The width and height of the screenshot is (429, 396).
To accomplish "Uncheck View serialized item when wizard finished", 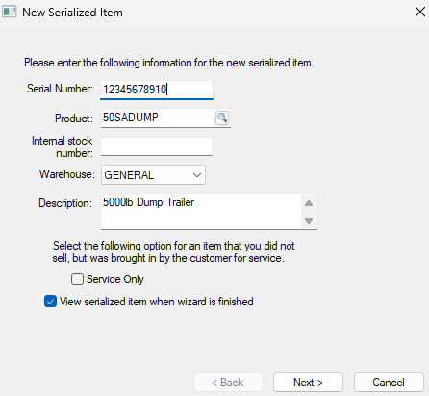I will (50, 302).
